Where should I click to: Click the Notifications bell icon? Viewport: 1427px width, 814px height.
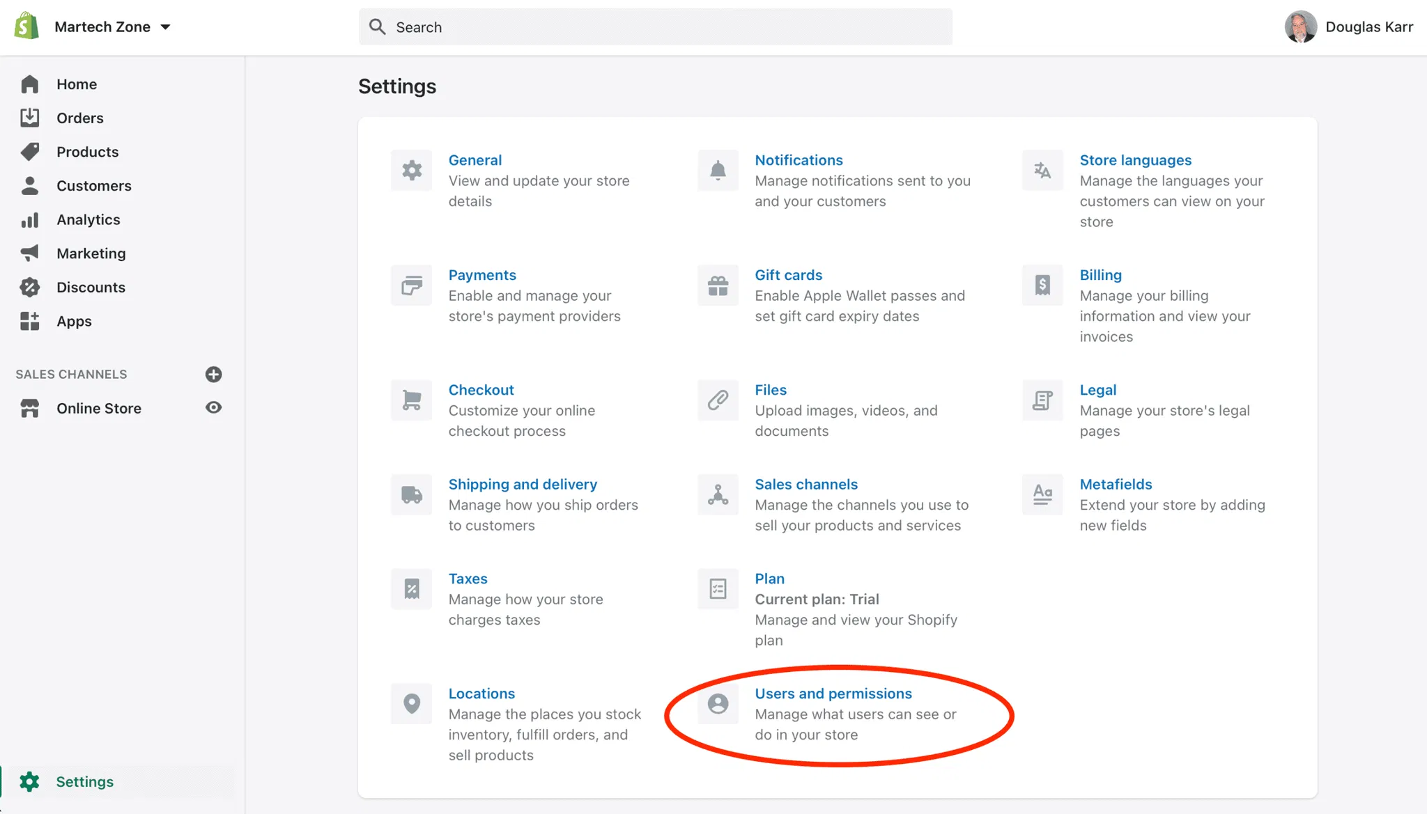click(x=718, y=171)
